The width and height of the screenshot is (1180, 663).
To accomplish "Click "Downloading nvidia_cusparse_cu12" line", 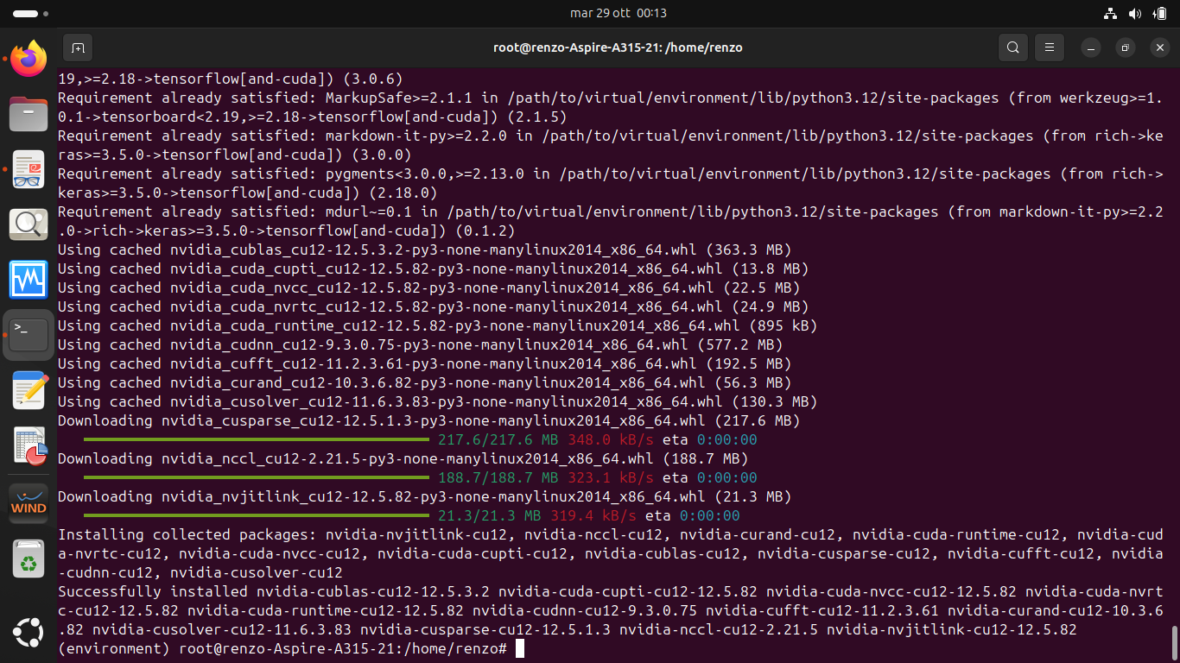I will tap(428, 420).
